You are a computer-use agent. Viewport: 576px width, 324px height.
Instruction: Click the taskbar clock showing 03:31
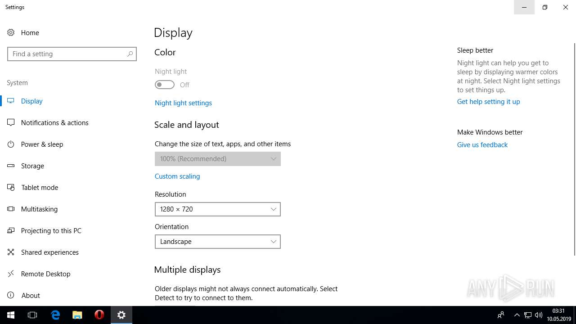pos(559,315)
